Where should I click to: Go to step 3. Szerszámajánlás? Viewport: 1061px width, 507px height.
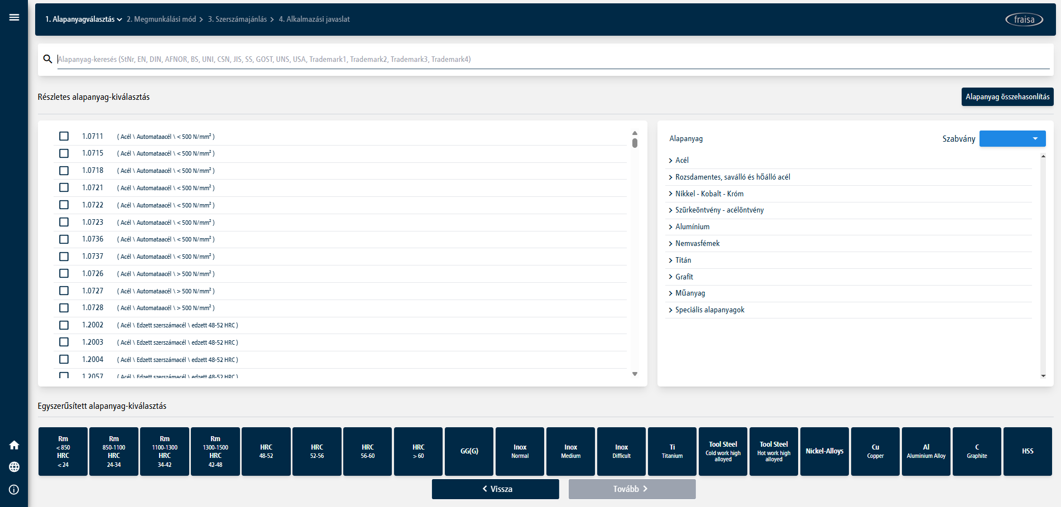point(237,19)
